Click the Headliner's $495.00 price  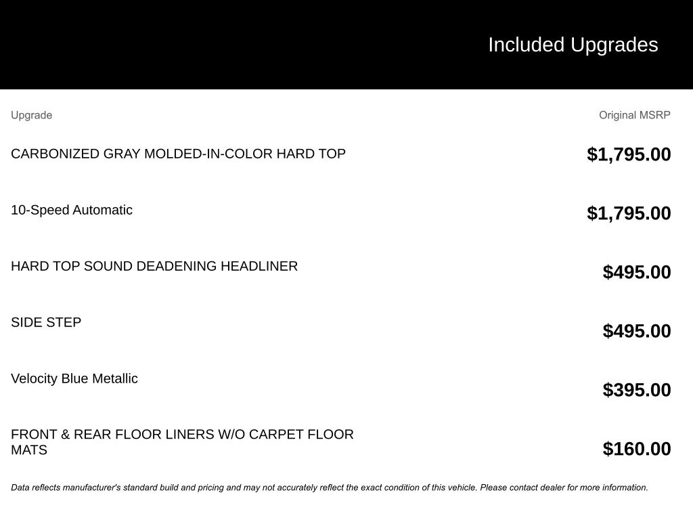[636, 272]
